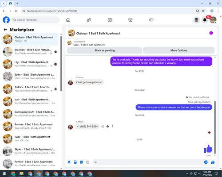The width and height of the screenshot is (222, 177).
Task: Click the chat messages scrollbar
Action: pos(215,127)
